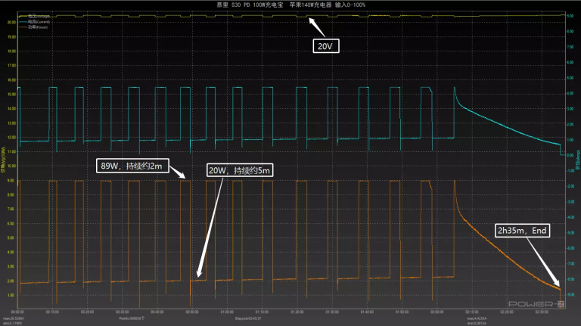Image resolution: width=581 pixels, height=326 pixels.
Task: Select the yellow Voltage legend entry
Action: pos(34,17)
